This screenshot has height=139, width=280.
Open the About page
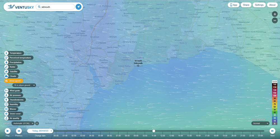pos(272,5)
